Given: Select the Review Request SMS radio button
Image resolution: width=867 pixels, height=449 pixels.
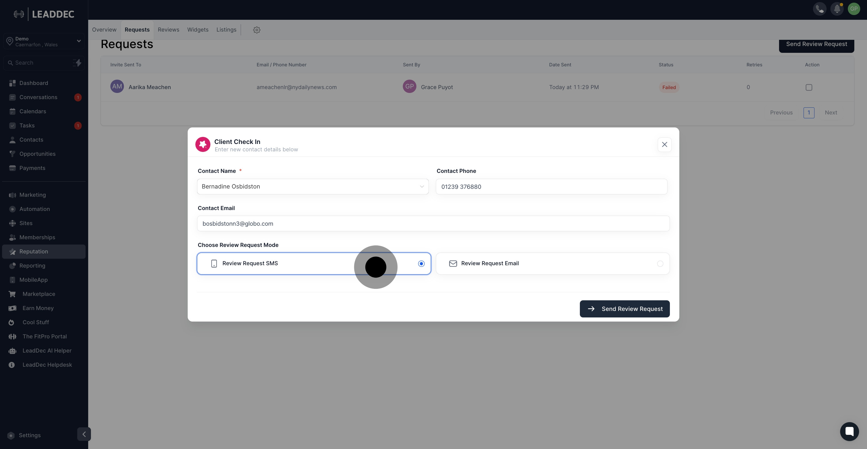Looking at the screenshot, I should [x=421, y=263].
